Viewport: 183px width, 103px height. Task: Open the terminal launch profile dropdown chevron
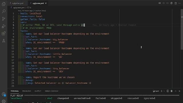point(164,91)
